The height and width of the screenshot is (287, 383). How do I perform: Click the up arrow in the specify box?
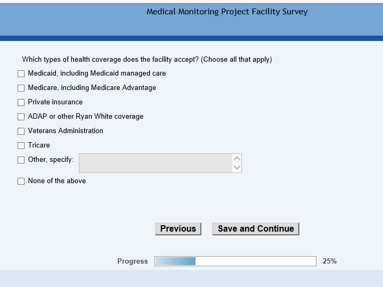tap(237, 158)
